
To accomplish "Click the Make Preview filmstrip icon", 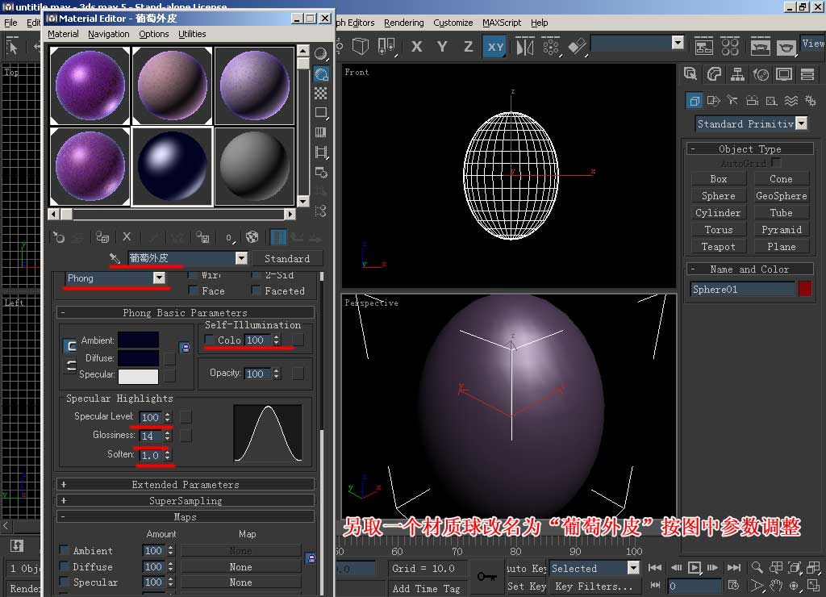I will tap(320, 152).
